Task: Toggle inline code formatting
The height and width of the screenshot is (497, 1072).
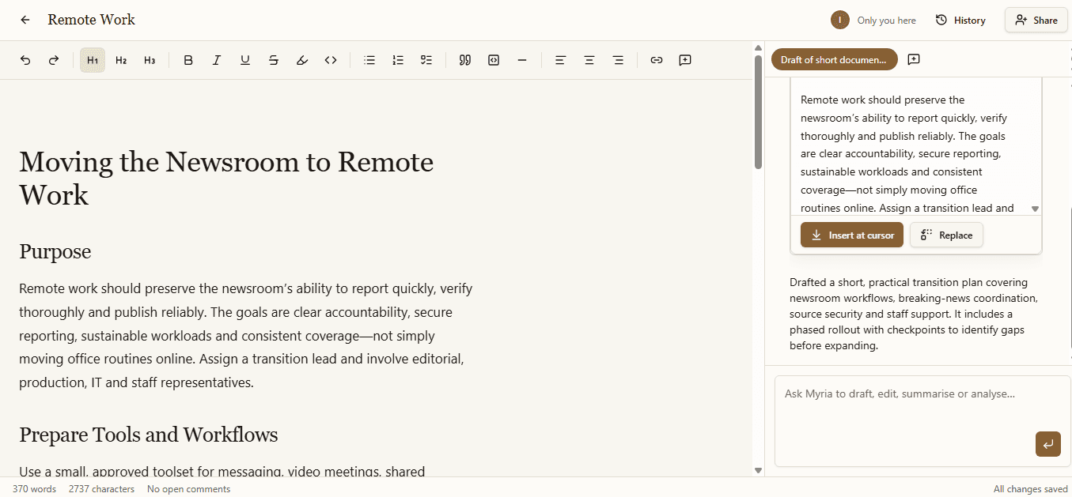Action: point(331,60)
